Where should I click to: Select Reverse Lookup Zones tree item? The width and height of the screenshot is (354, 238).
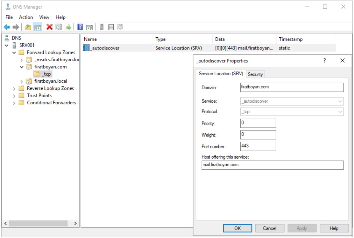coord(50,88)
